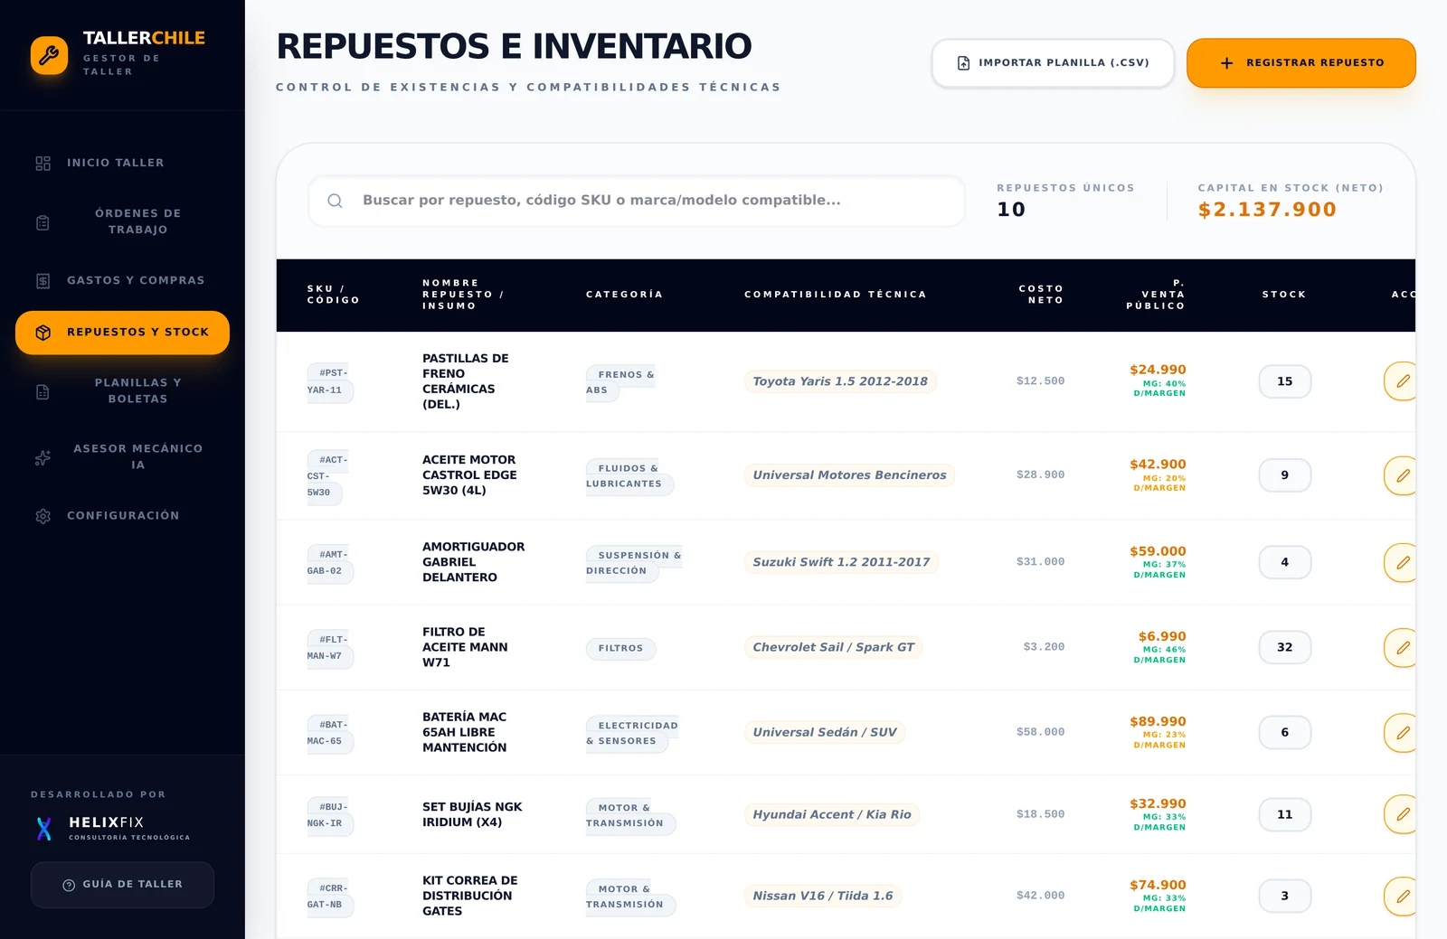Click Stock column header
Image resolution: width=1447 pixels, height=939 pixels.
click(1284, 295)
